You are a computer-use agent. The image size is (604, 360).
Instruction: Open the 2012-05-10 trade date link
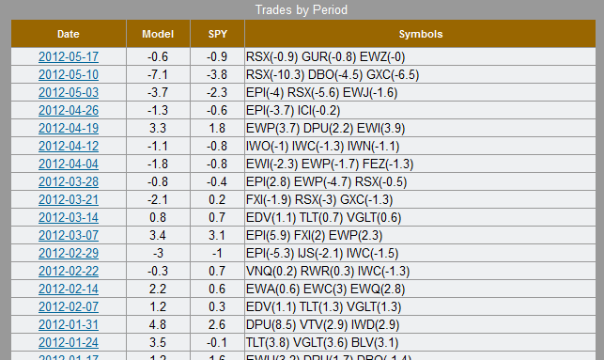(x=69, y=74)
